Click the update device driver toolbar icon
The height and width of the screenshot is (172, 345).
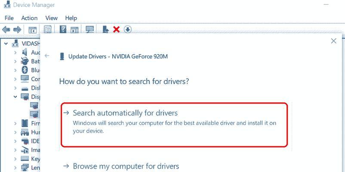(x=105, y=29)
